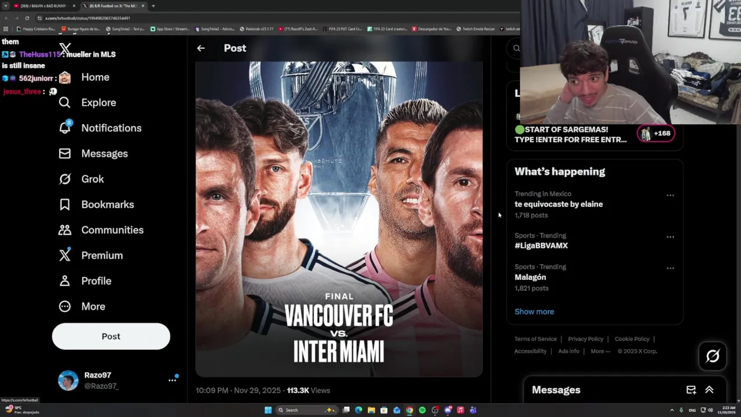Open the Vancouver FC vs Inter Miami image

tap(339, 219)
